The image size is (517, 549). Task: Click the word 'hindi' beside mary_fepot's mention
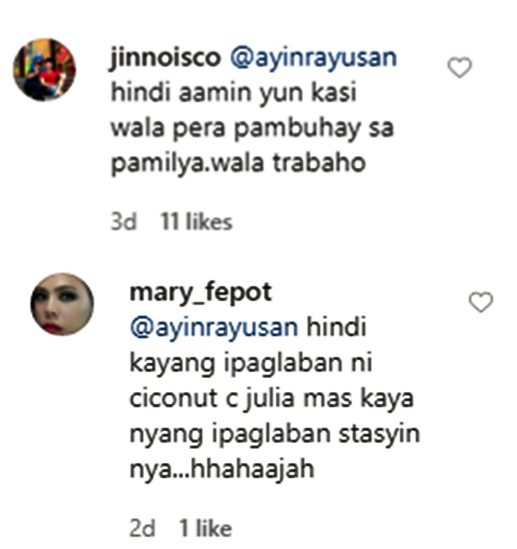pos(336,327)
